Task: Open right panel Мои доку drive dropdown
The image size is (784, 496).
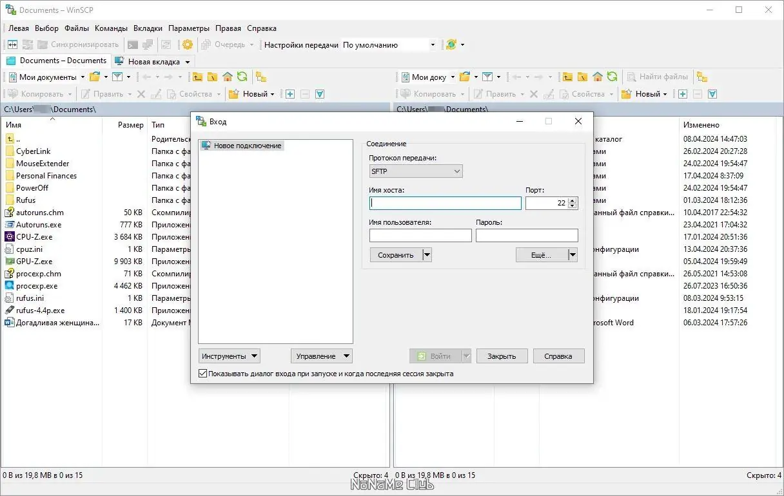Action: coord(453,77)
